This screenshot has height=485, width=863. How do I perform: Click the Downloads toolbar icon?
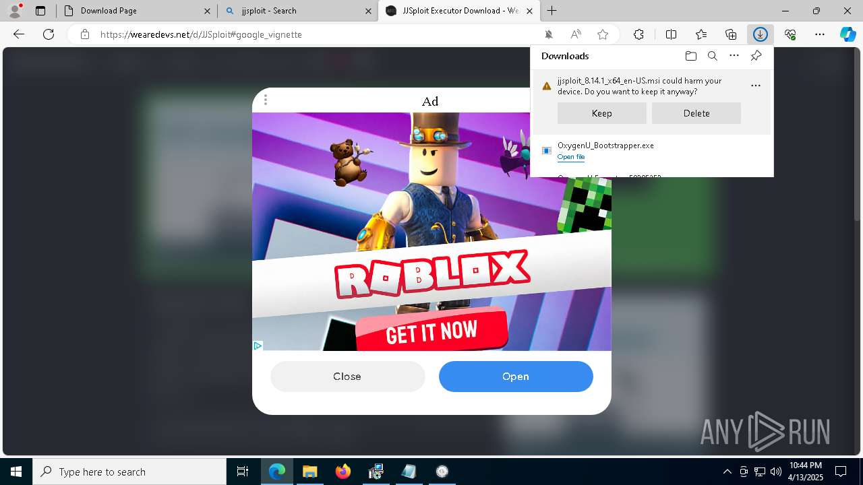[761, 34]
